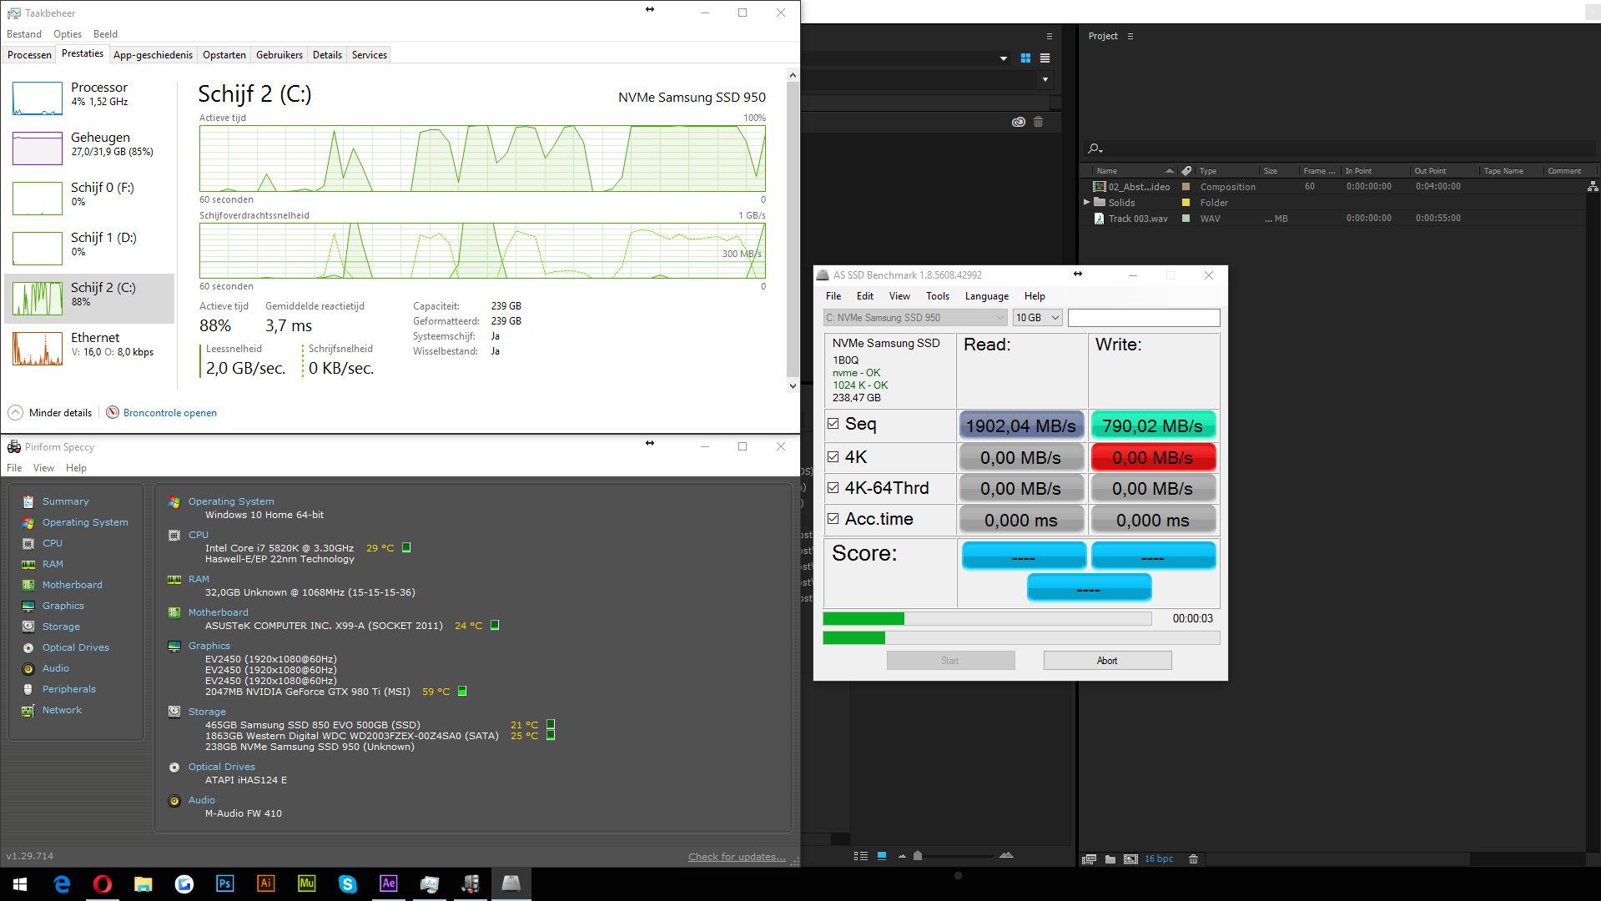Image resolution: width=1601 pixels, height=901 pixels.
Task: Open the Opstarten tab in Taakbeheer
Action: click(224, 55)
